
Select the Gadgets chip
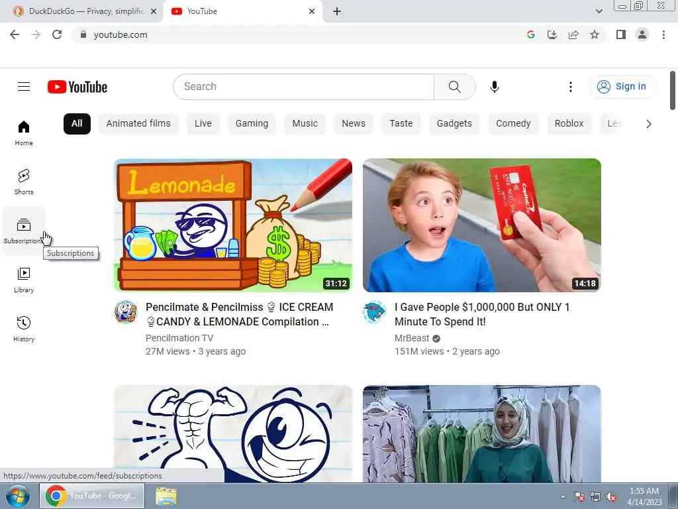click(454, 123)
